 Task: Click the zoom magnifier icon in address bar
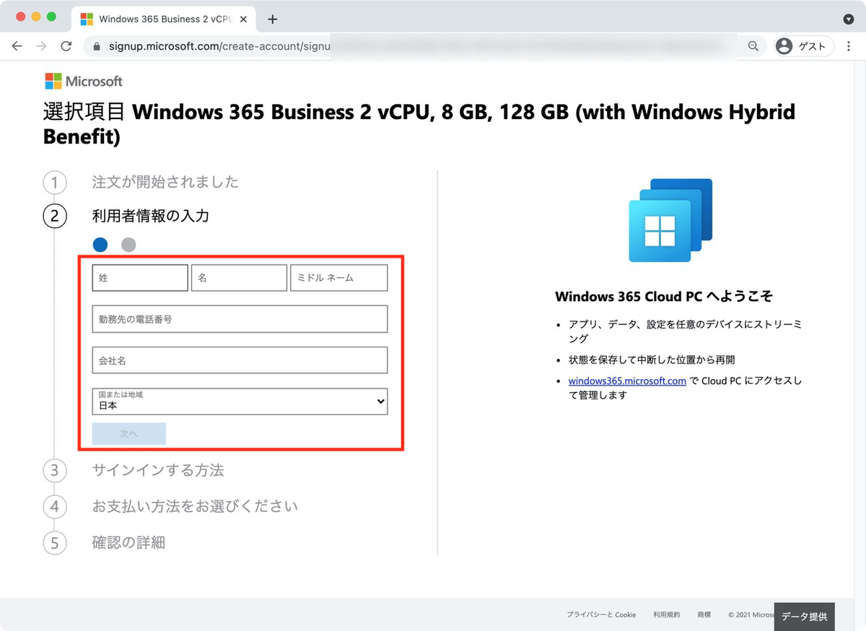[x=753, y=46]
